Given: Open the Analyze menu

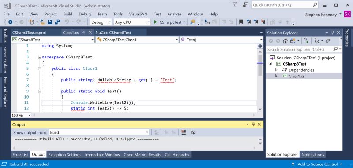Looking at the screenshot, I should click(x=174, y=14).
